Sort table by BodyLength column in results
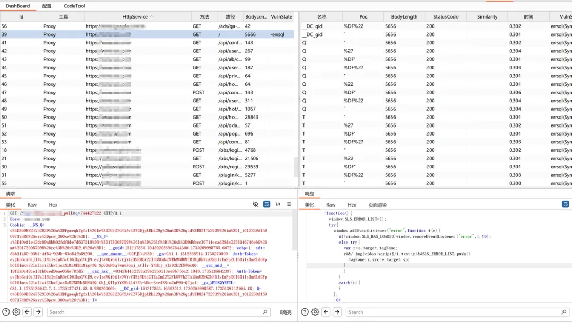This screenshot has width=572, height=323. tap(404, 17)
